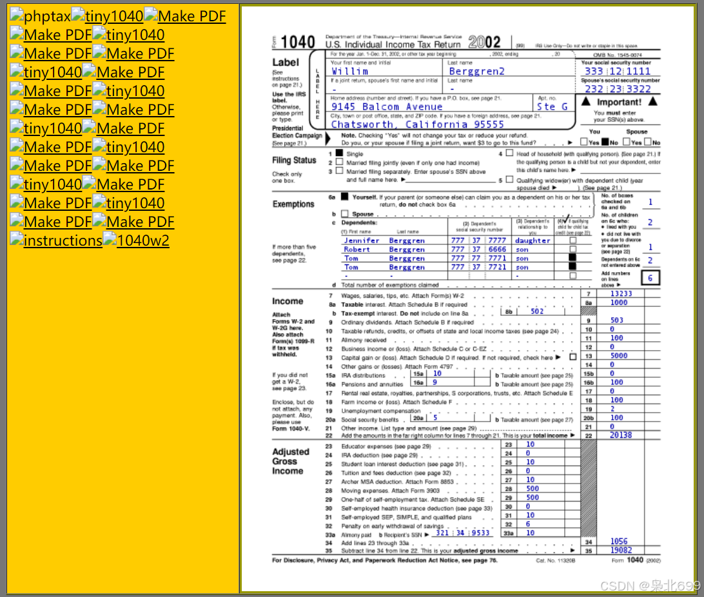The width and height of the screenshot is (704, 597).
Task: Open the instructions link
Action: point(63,240)
